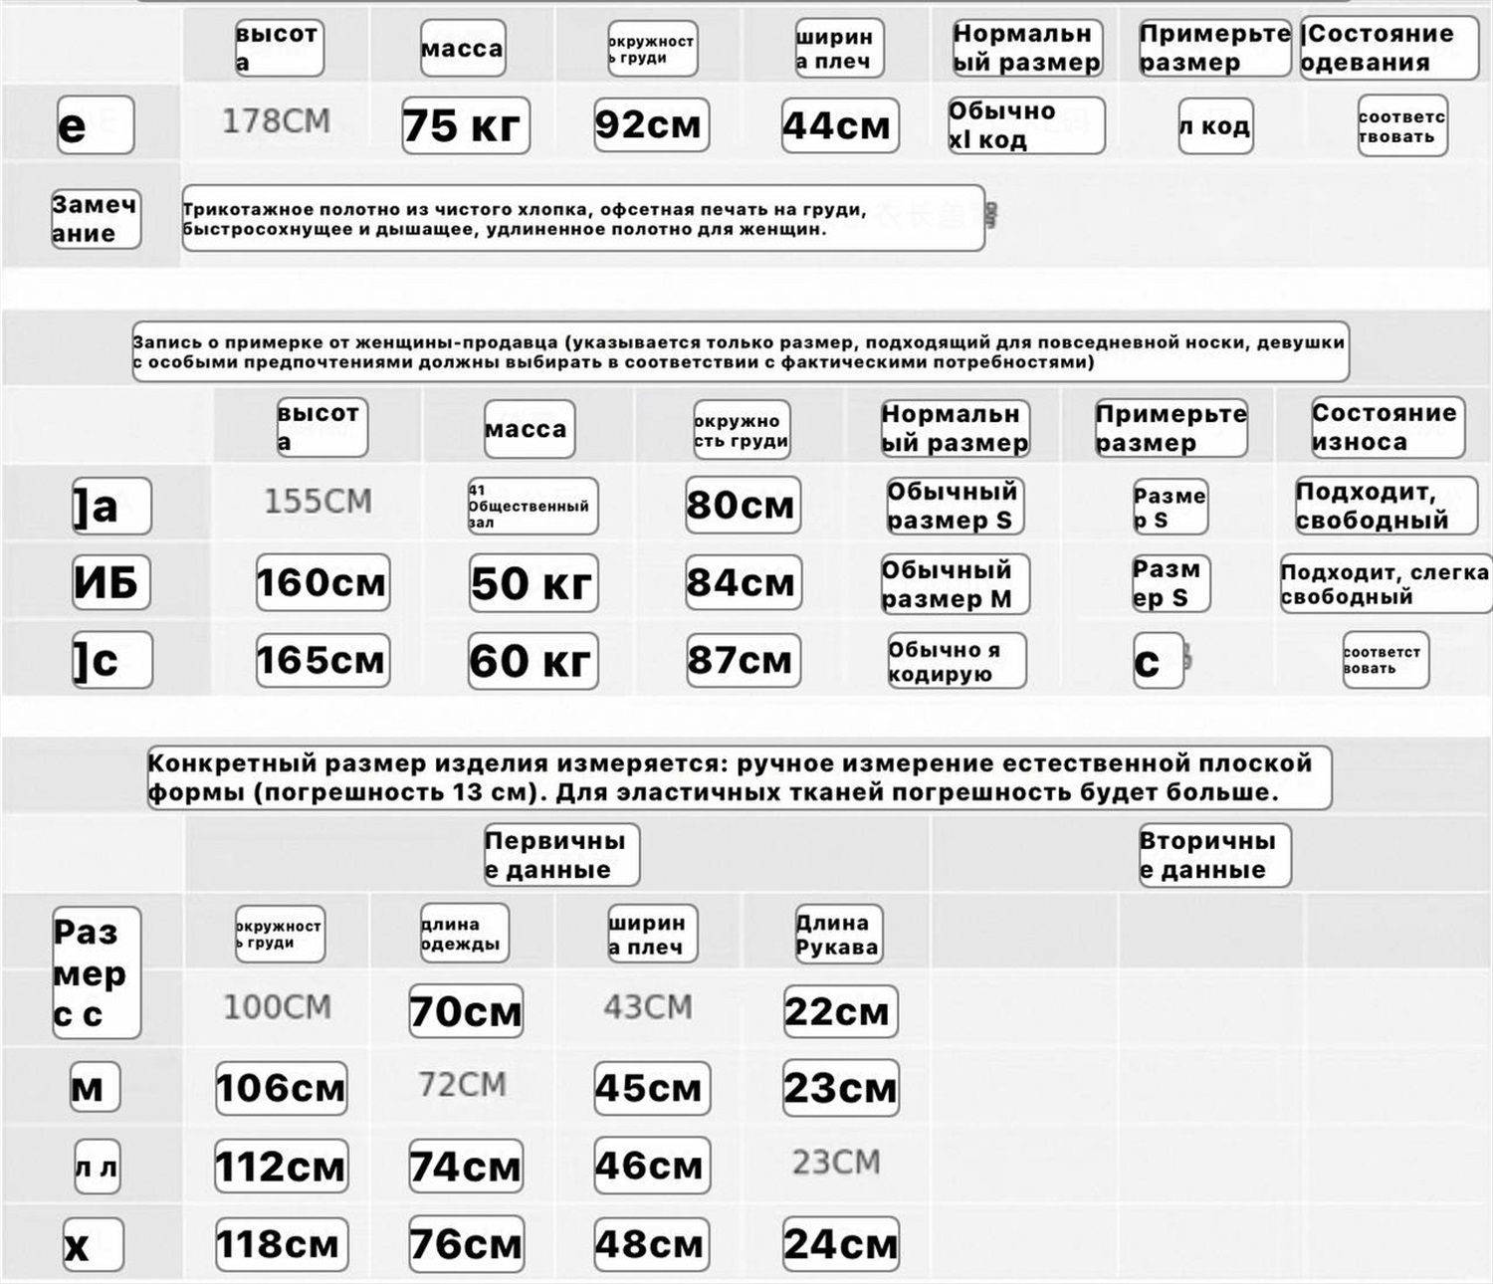Select the 'Подходит, свободный' fit cell

click(1386, 506)
